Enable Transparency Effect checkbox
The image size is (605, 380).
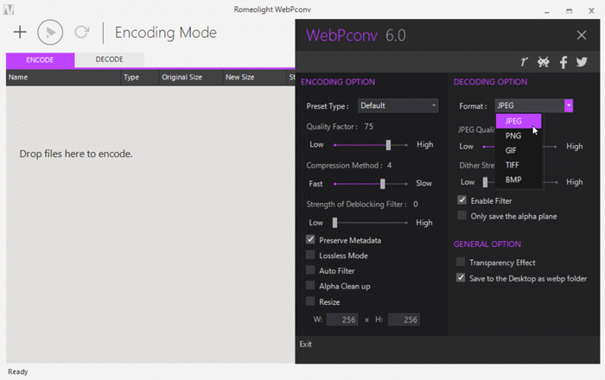(x=461, y=262)
